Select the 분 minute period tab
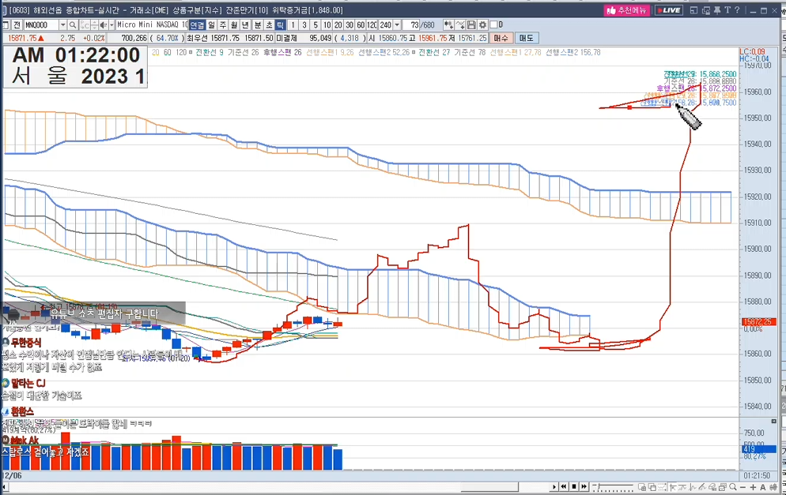 [x=257, y=25]
